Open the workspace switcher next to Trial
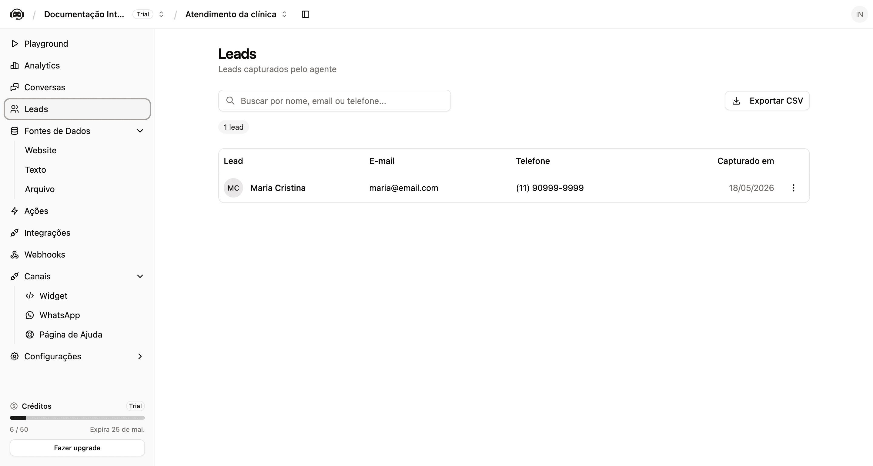The width and height of the screenshot is (873, 466). point(161,14)
